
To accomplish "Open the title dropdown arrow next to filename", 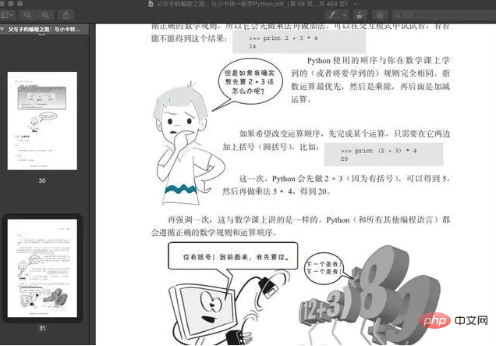I will coord(356,4).
